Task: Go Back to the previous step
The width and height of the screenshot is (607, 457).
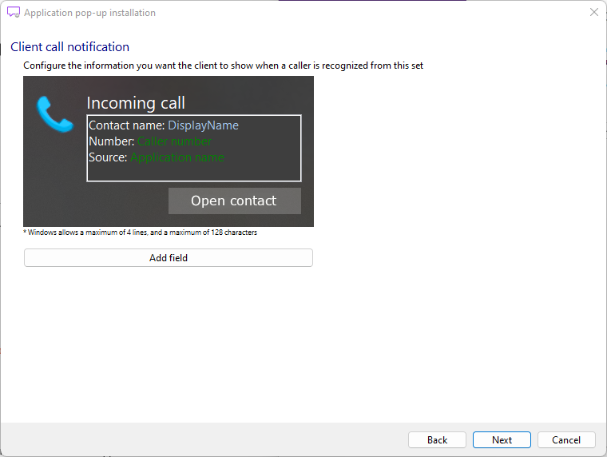Action: click(437, 440)
